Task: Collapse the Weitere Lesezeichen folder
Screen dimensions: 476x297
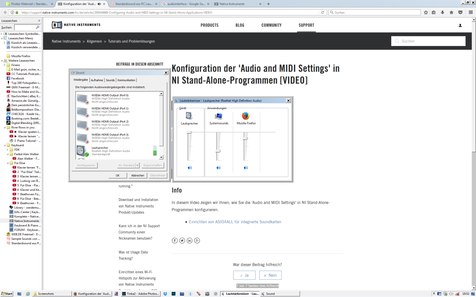Action: pyautogui.click(x=2, y=61)
